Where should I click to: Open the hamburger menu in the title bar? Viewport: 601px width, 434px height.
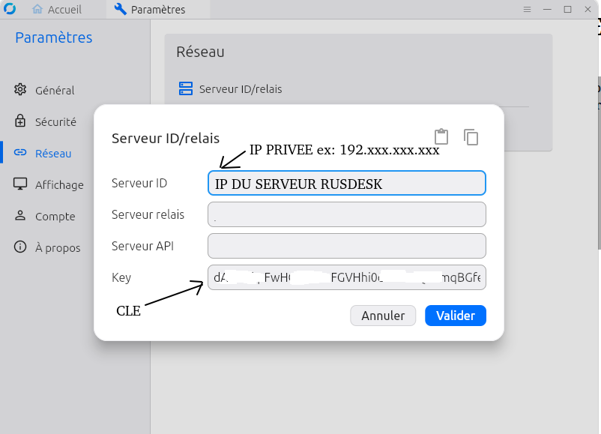pyautogui.click(x=527, y=9)
